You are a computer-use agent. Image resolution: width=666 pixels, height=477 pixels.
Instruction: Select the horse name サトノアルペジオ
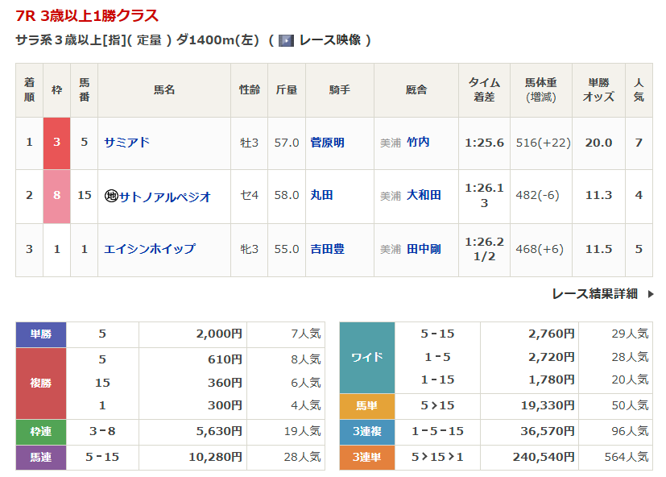click(165, 196)
